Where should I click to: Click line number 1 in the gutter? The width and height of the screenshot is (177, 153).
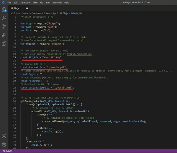(15, 17)
